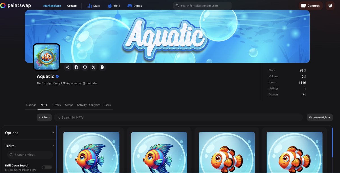Click the Aquatic collection avatar image
The height and width of the screenshot is (173, 340).
click(x=47, y=57)
